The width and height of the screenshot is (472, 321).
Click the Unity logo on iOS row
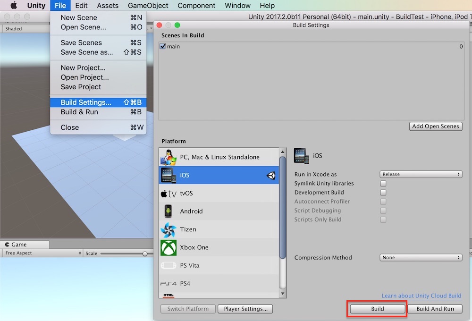271,175
